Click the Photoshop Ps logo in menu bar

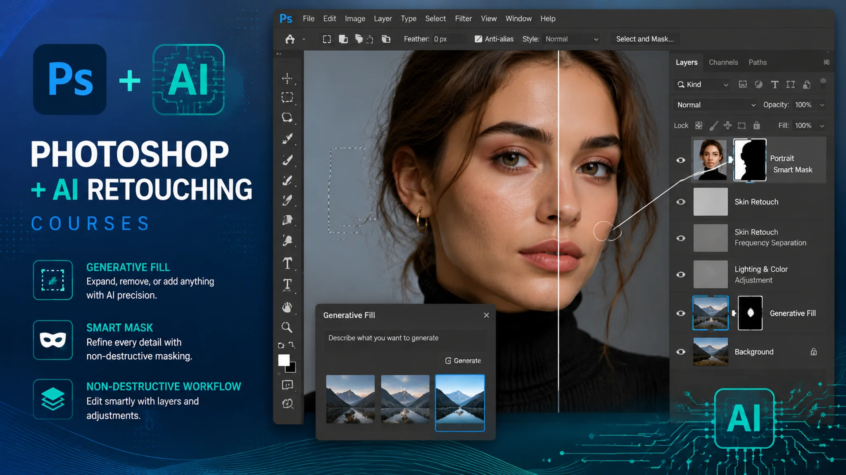(286, 19)
